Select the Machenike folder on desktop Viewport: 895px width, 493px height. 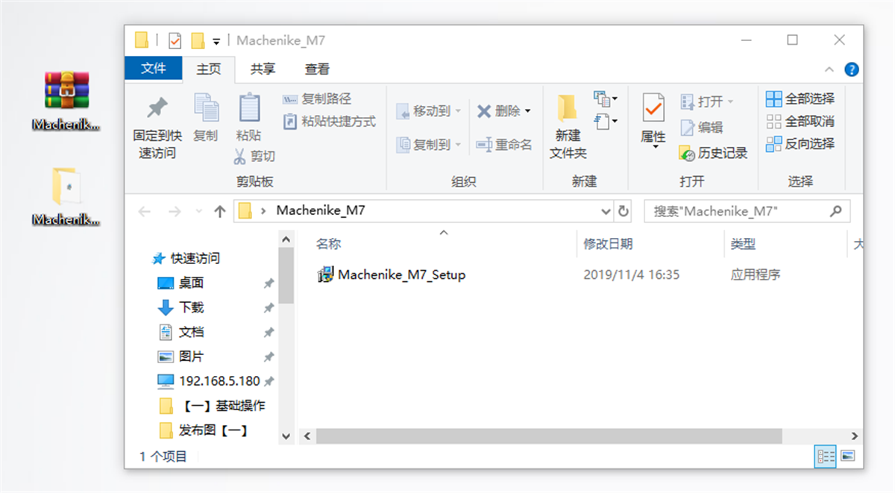click(x=66, y=196)
